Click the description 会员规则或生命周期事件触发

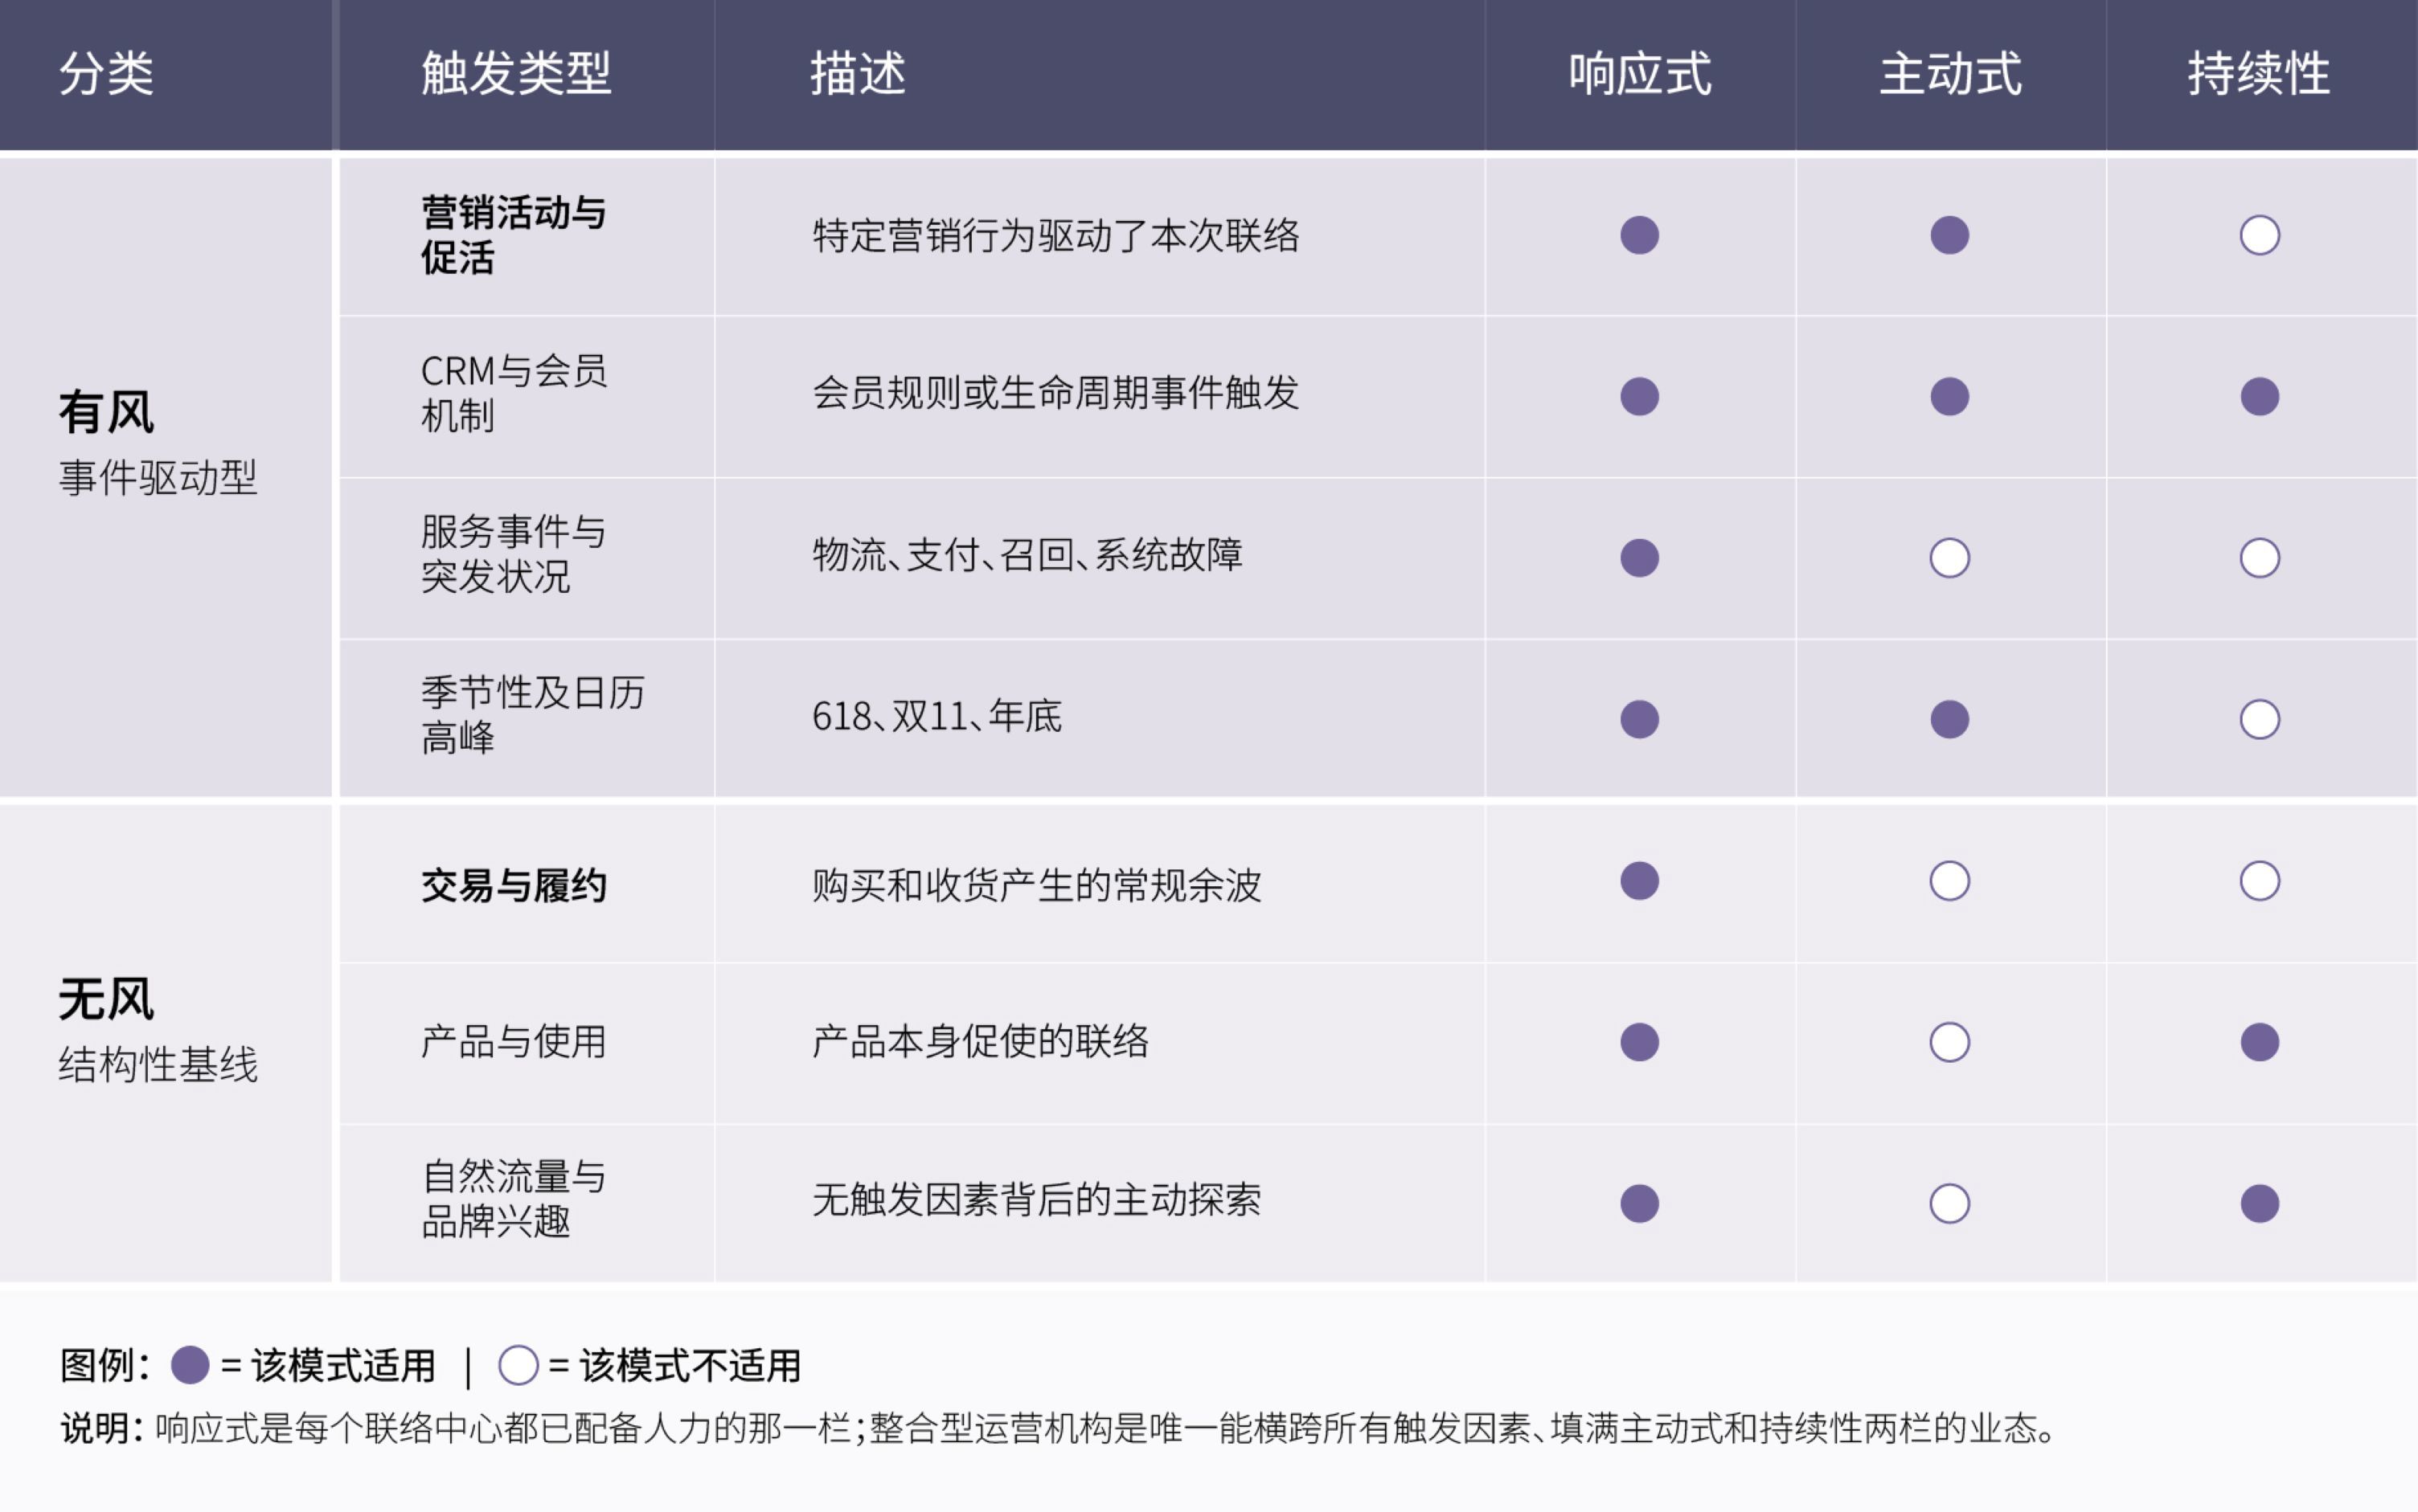pos(1056,393)
